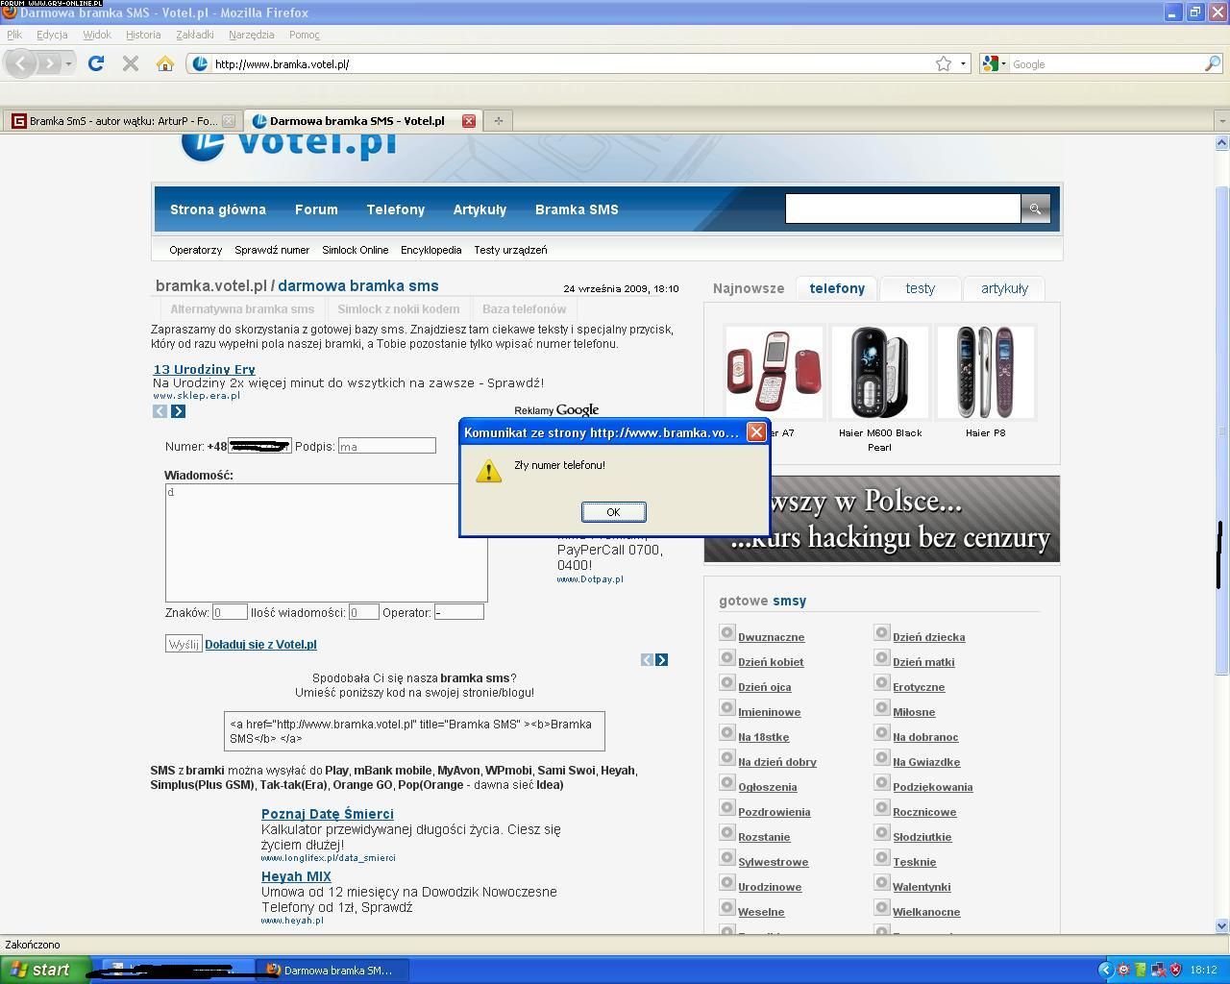Viewport: 1230px width, 984px height.
Task: Go to Strona główna in navigation
Action: point(218,209)
